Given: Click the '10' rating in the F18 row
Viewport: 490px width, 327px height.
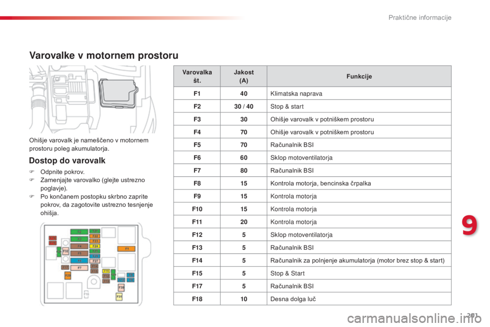Looking at the screenshot, I should pos(244,298).
